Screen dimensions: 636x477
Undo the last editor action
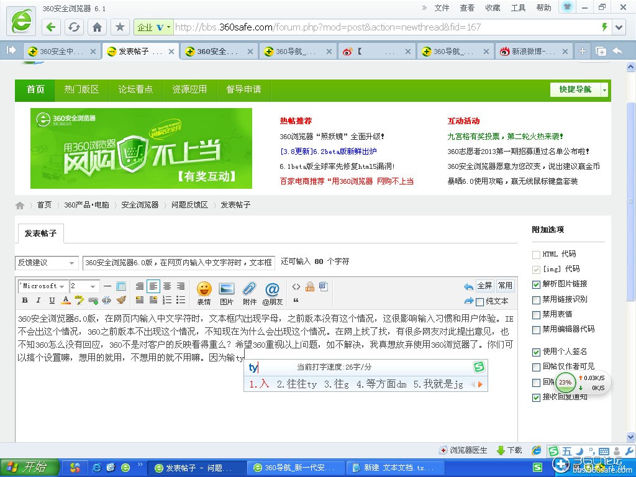click(x=468, y=287)
